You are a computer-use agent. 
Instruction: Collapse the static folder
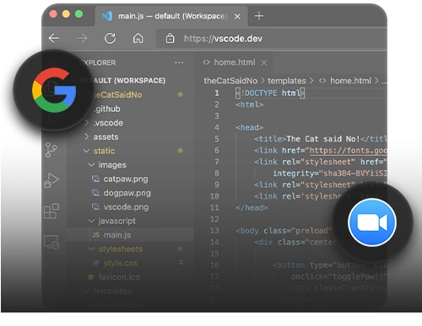pyautogui.click(x=104, y=151)
